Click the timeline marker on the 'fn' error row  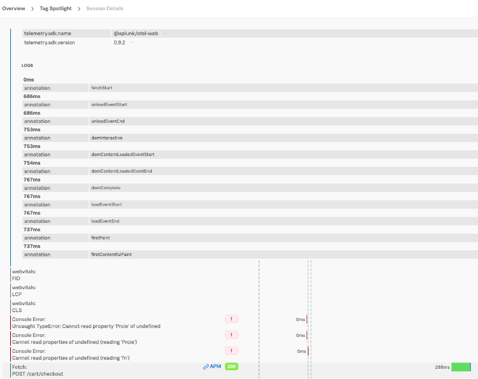[308, 351]
